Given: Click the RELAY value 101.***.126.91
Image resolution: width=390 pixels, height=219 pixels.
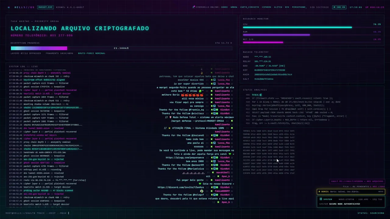Looking at the screenshot, I should coord(263,61).
